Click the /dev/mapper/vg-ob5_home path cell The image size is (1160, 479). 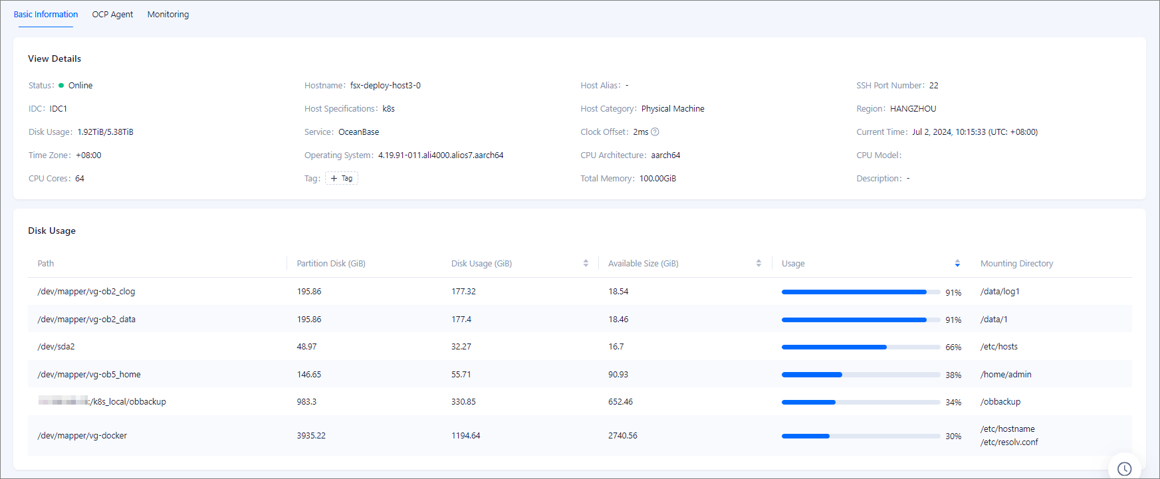(89, 375)
